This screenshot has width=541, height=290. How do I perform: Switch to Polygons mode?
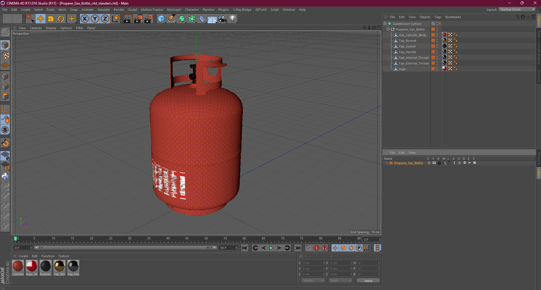(x=5, y=96)
